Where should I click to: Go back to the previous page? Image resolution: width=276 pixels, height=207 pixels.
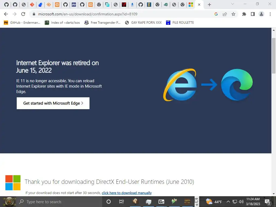6,14
